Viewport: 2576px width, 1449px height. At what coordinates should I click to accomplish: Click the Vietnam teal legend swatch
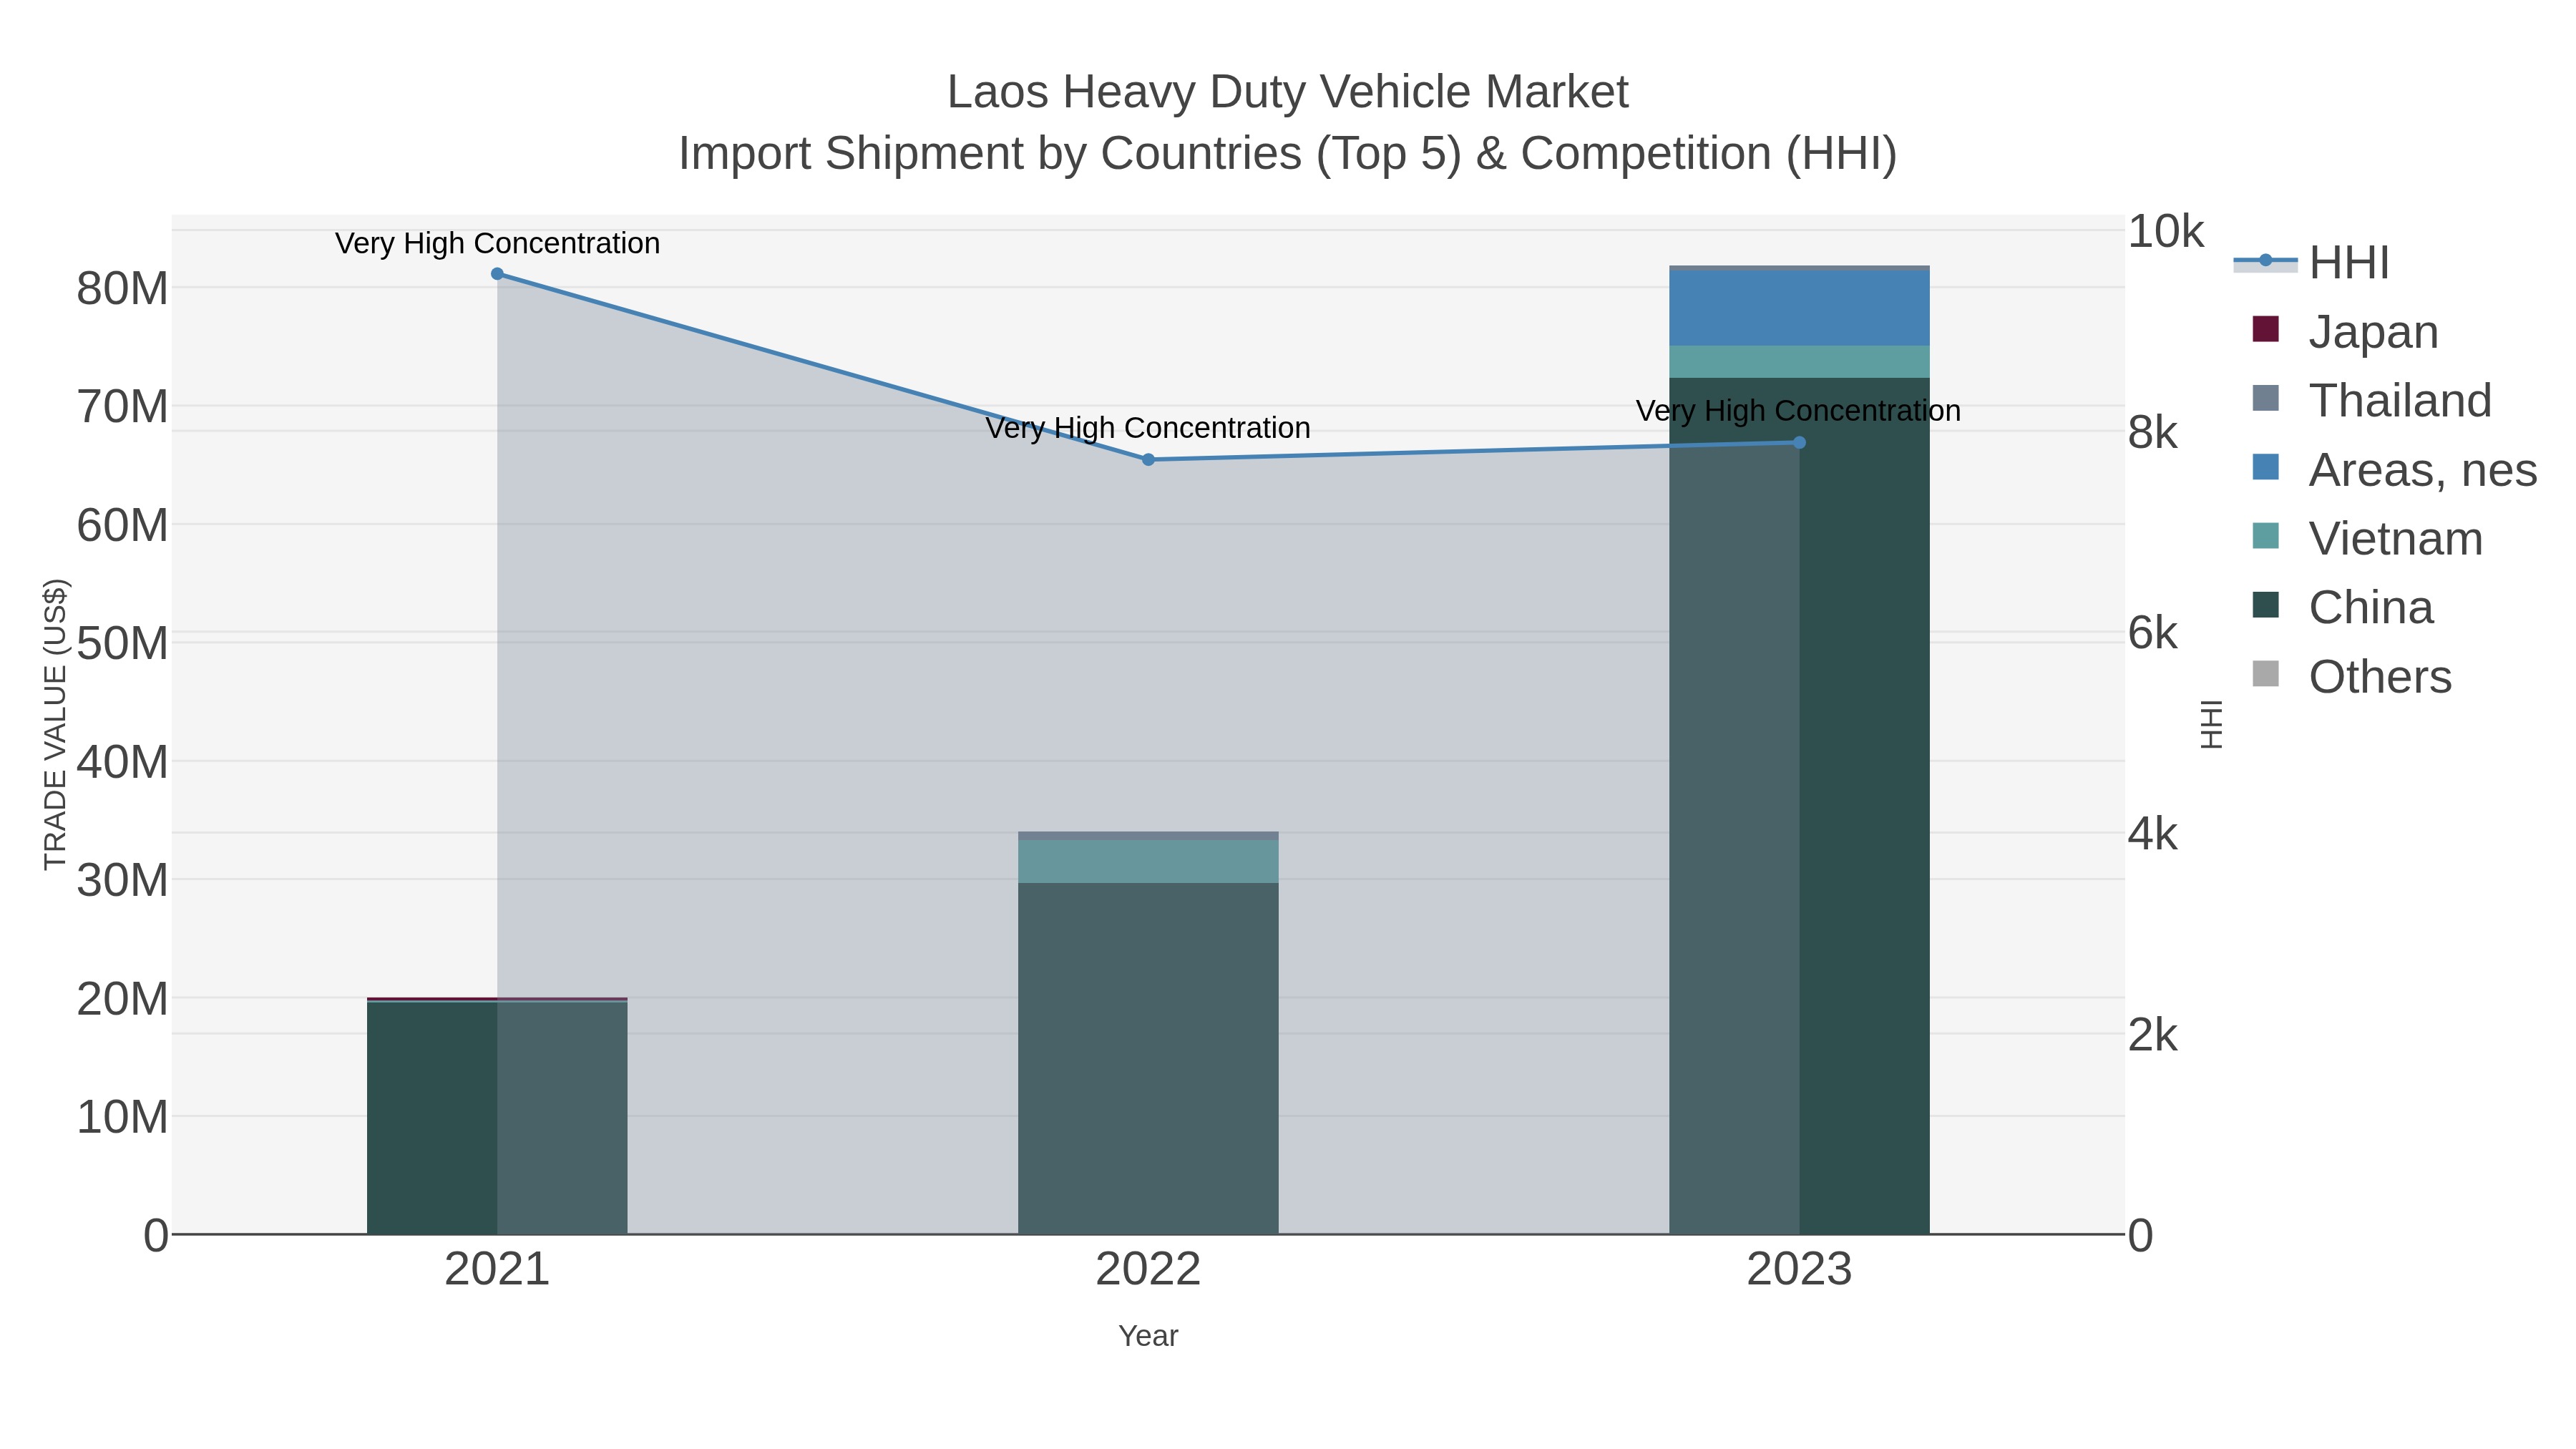2265,536
